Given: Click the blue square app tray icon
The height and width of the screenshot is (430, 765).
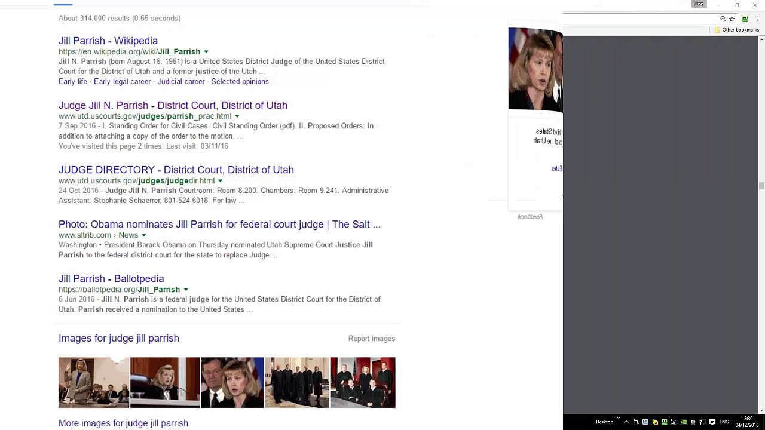Looking at the screenshot, I should 645,422.
